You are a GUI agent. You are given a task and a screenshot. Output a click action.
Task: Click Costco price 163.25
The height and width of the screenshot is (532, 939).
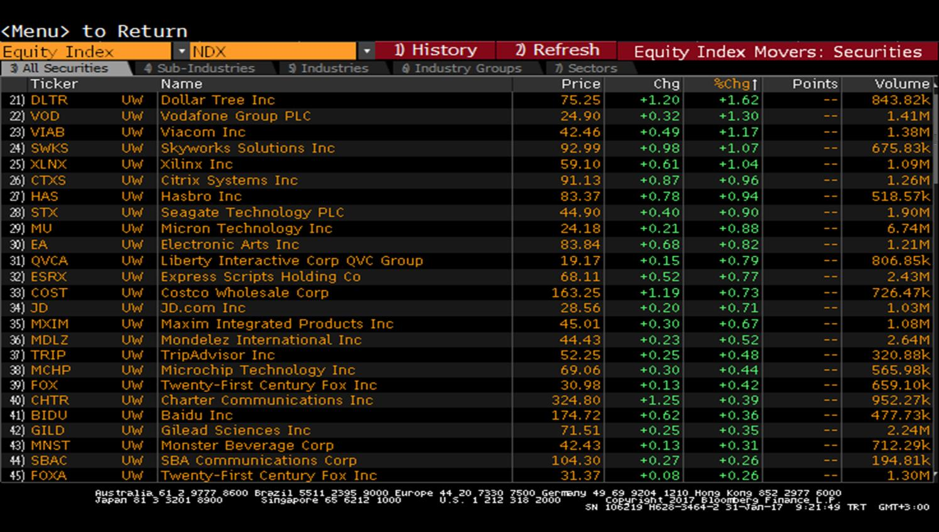(x=576, y=293)
